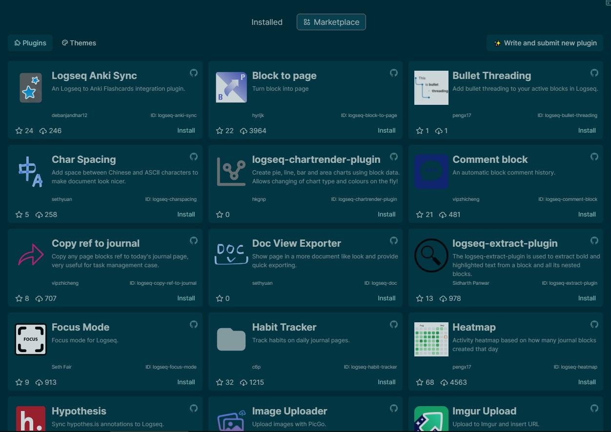The width and height of the screenshot is (611, 432).
Task: Open GitHub link for Logseq Anki Sync
Action: coord(194,73)
